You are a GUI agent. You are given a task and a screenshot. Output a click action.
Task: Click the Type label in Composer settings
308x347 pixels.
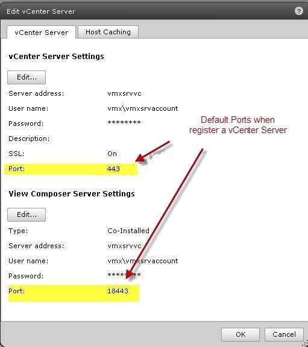tap(18, 231)
